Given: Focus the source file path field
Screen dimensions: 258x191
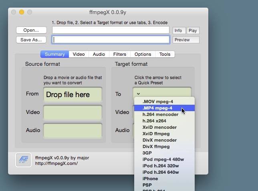Looking at the screenshot, I should (111, 30).
